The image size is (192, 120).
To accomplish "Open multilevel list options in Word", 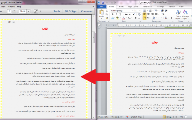I will click(156, 11).
